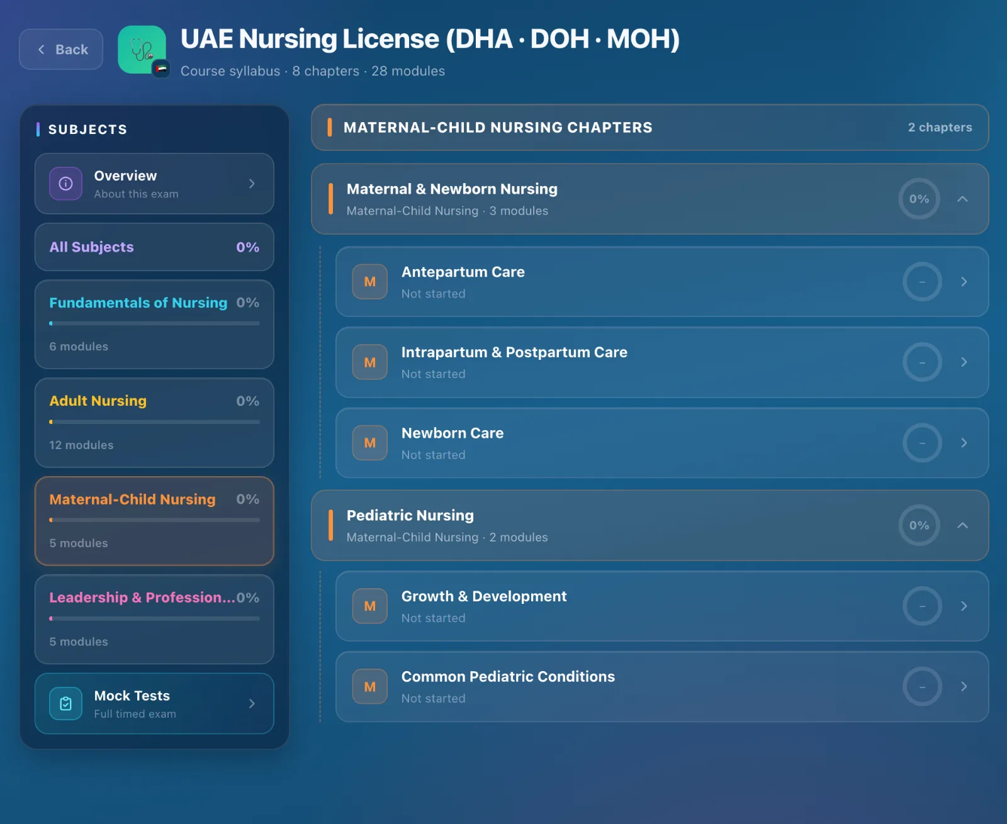Click the M badge for Newborn Care

[x=370, y=443]
